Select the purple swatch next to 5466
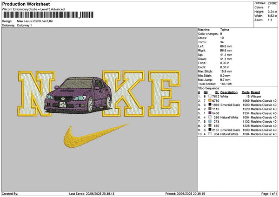This screenshot has height=197, width=279. [x=210, y=113]
